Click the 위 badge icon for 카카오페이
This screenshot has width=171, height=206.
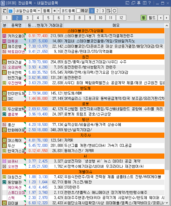point(4,36)
